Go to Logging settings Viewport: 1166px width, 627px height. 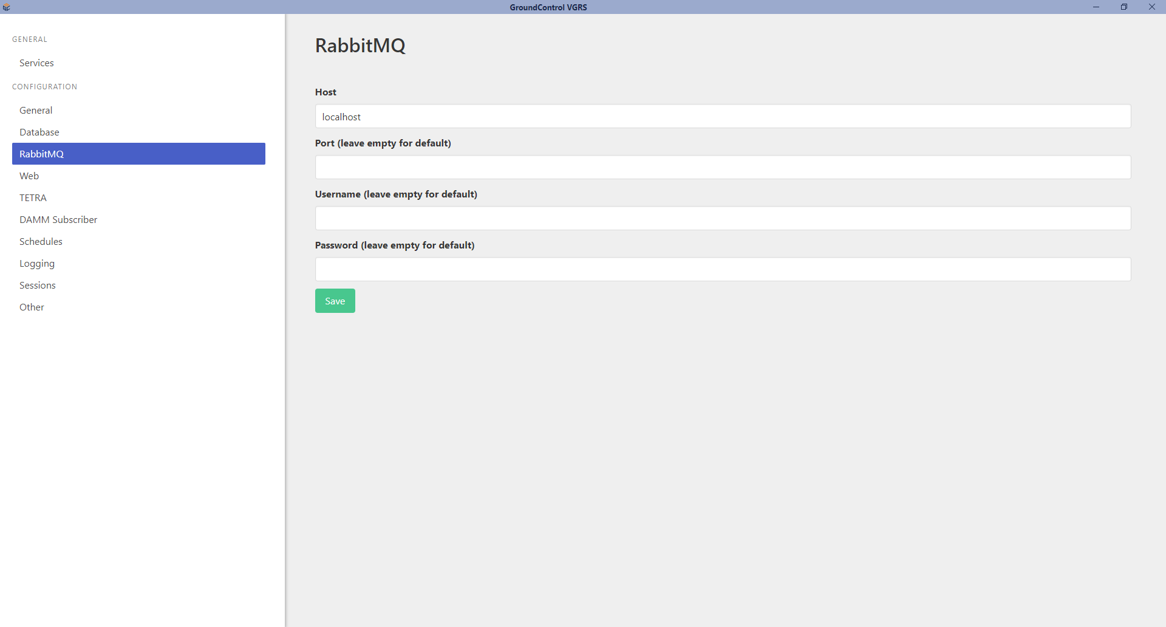tap(37, 264)
